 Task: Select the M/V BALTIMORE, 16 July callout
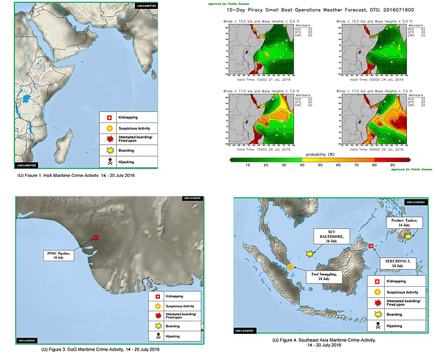(x=331, y=236)
